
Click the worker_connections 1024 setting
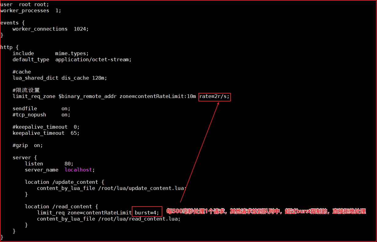coord(50,29)
